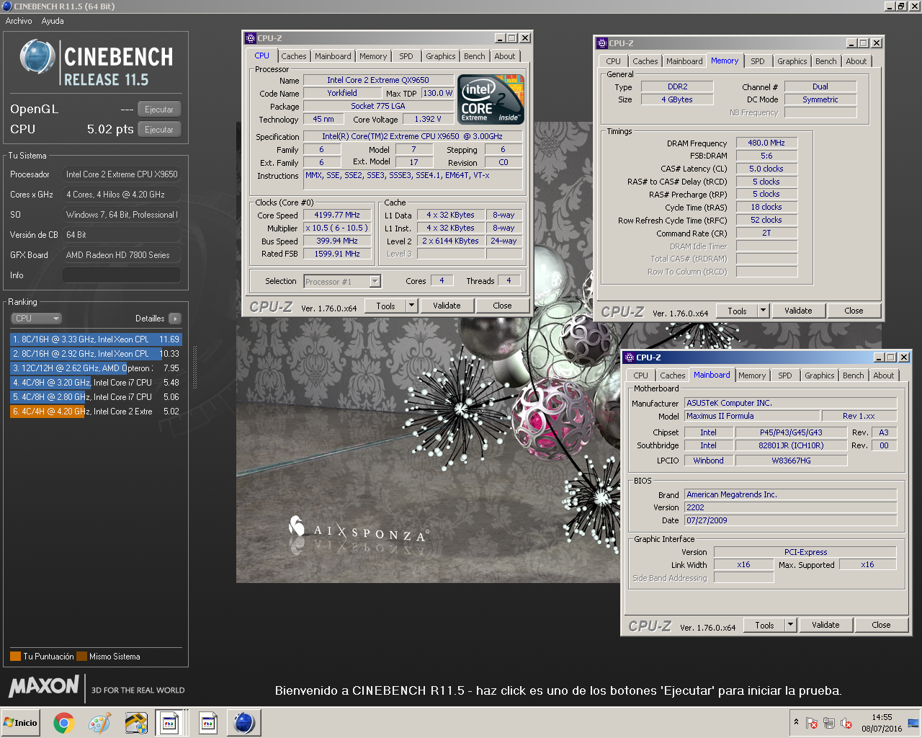Click the Cinebench Release 11.5 logo

click(96, 63)
